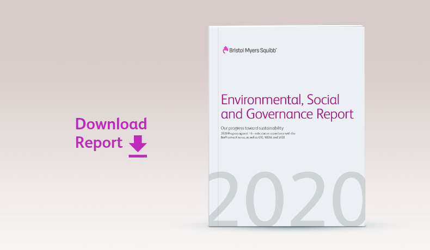Click the large "2020" year on cover

tap(287, 199)
